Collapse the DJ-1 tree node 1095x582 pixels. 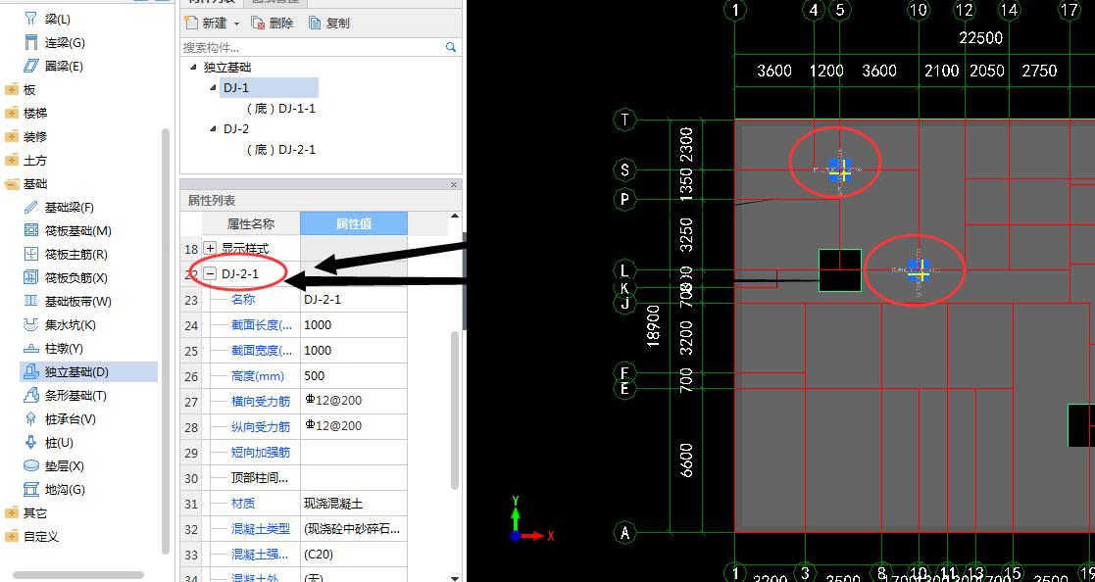click(x=214, y=88)
